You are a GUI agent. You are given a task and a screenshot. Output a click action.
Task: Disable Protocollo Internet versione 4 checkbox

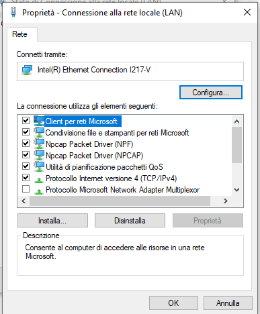(x=26, y=178)
